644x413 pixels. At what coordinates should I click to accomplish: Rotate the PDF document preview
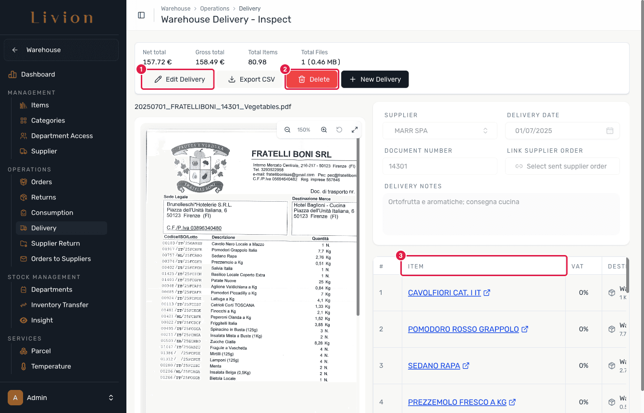pyautogui.click(x=339, y=130)
